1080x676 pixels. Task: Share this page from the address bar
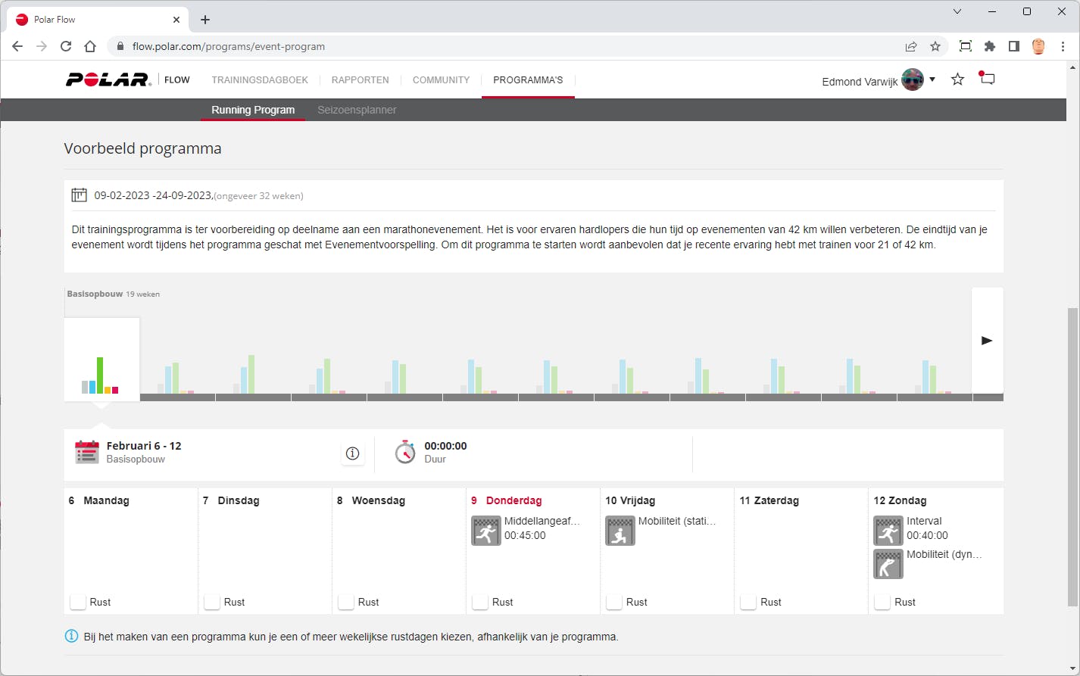[x=911, y=46]
